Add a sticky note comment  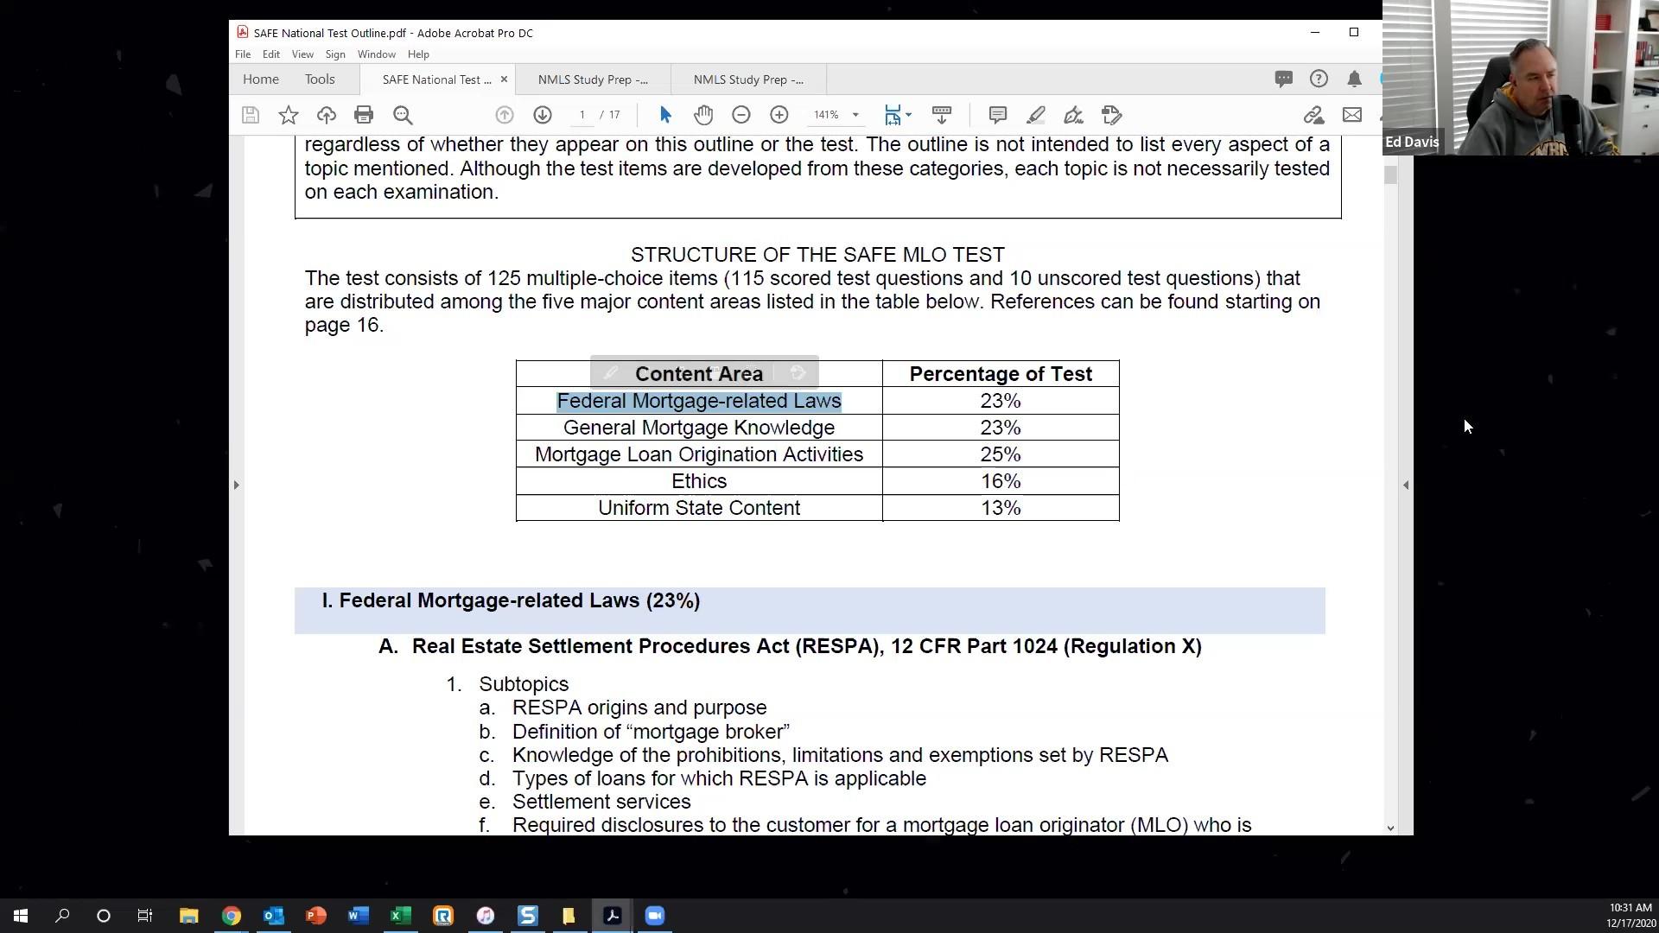point(997,115)
